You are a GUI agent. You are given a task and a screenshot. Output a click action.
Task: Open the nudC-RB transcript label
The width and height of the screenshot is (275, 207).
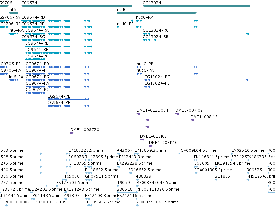[x=125, y=24]
